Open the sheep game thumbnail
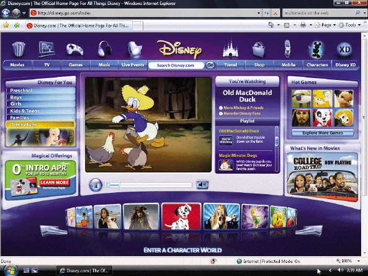This screenshot has width=368, height=276. [301, 99]
